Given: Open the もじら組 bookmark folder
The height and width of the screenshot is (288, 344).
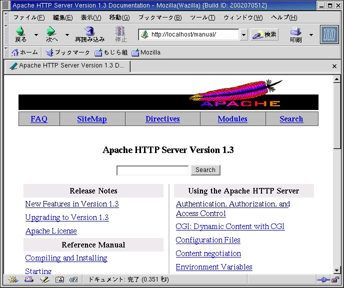Looking at the screenshot, I should (111, 52).
